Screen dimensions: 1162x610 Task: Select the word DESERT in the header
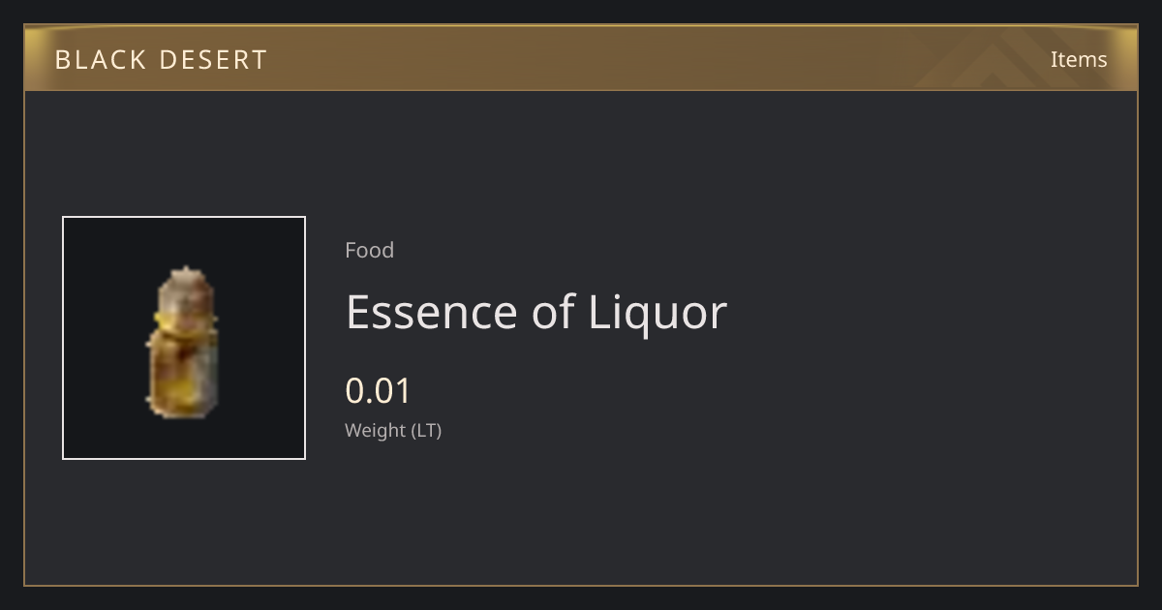pos(212,60)
